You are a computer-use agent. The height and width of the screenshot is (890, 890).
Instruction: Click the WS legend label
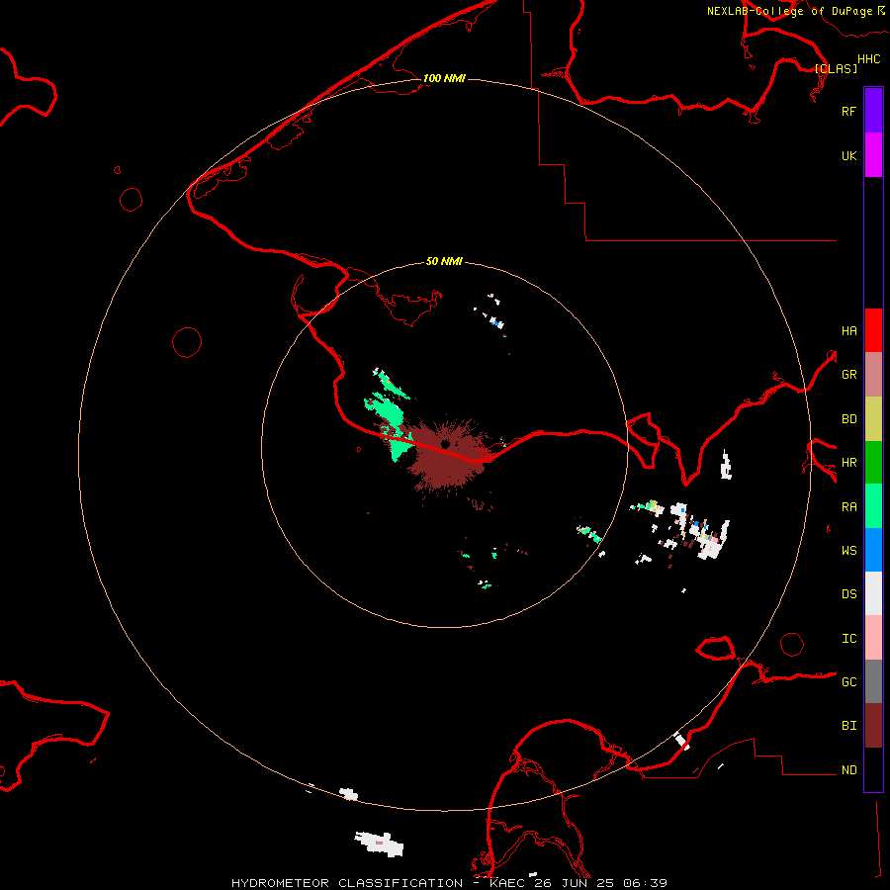[848, 550]
